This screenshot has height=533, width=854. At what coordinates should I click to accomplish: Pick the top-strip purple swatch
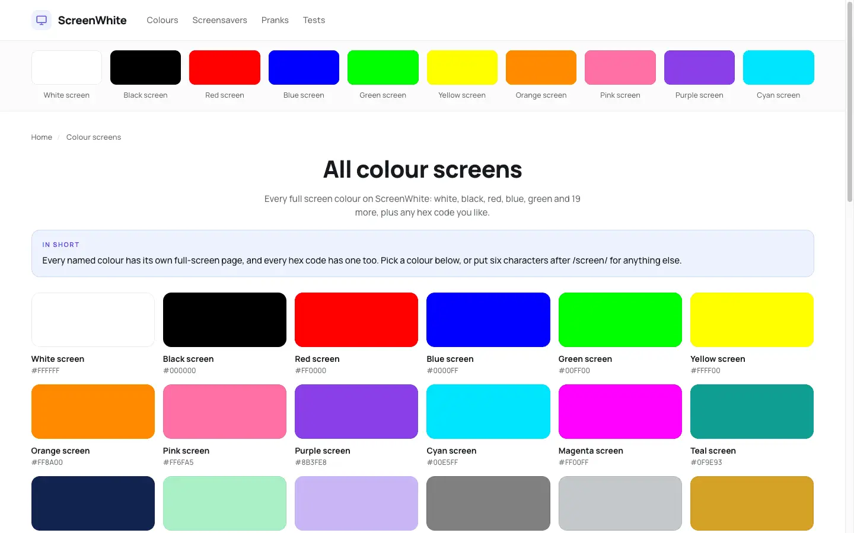point(699,68)
